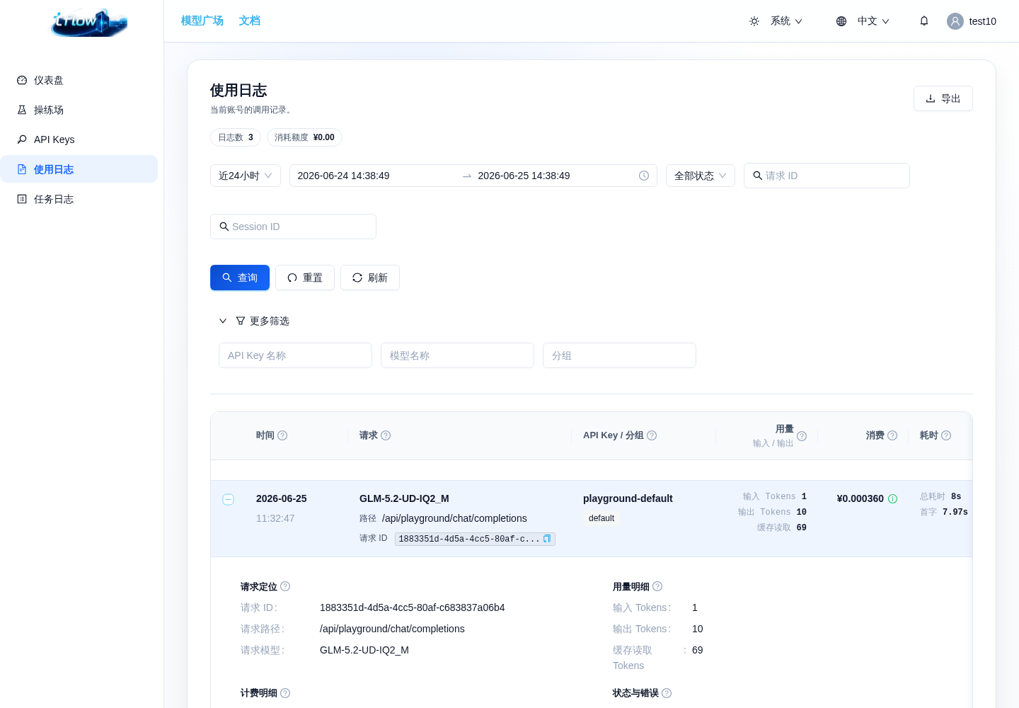Click the 2026-06-25 date cell

point(282,498)
